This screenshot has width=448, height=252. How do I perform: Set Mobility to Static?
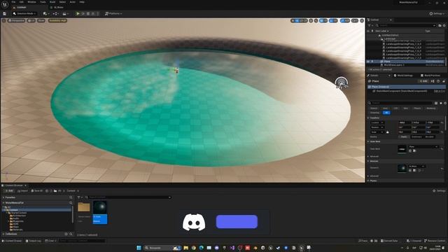(x=404, y=137)
